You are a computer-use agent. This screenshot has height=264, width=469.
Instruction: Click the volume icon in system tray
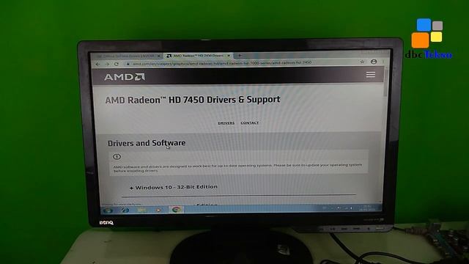pos(351,208)
